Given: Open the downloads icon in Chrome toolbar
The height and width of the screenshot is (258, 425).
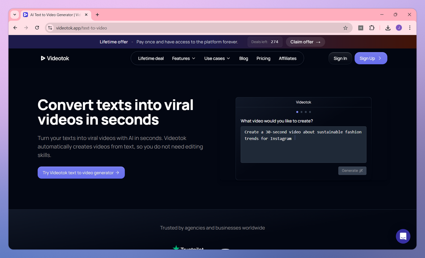Looking at the screenshot, I should (x=388, y=28).
